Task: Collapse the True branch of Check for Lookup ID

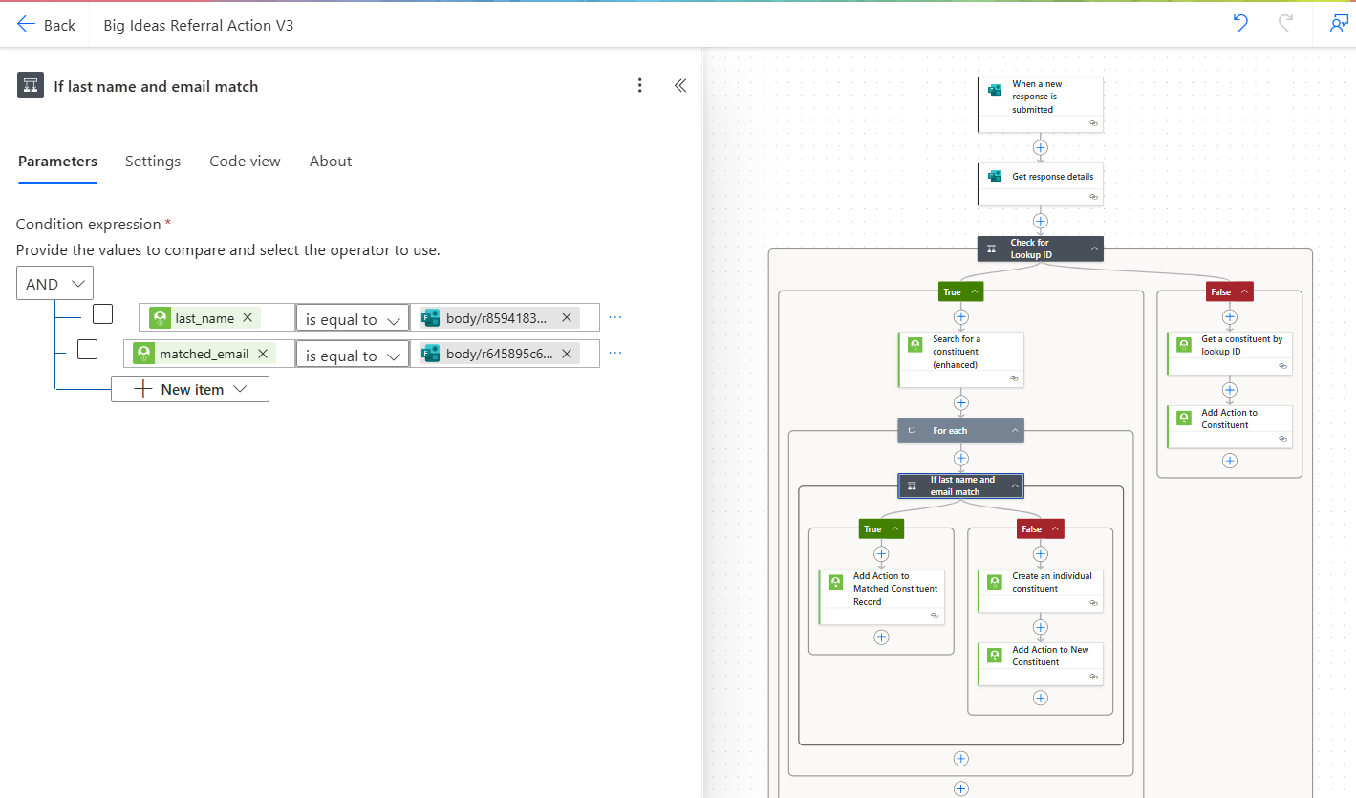Action: [x=976, y=291]
